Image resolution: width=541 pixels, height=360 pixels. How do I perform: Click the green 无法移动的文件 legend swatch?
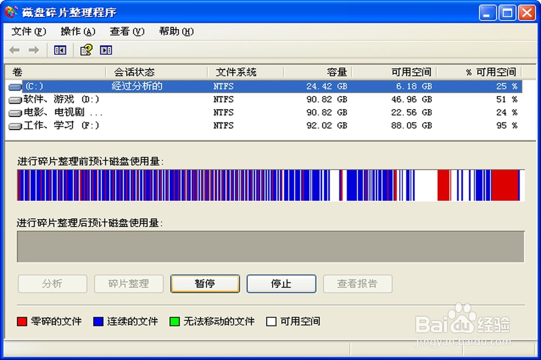175,321
